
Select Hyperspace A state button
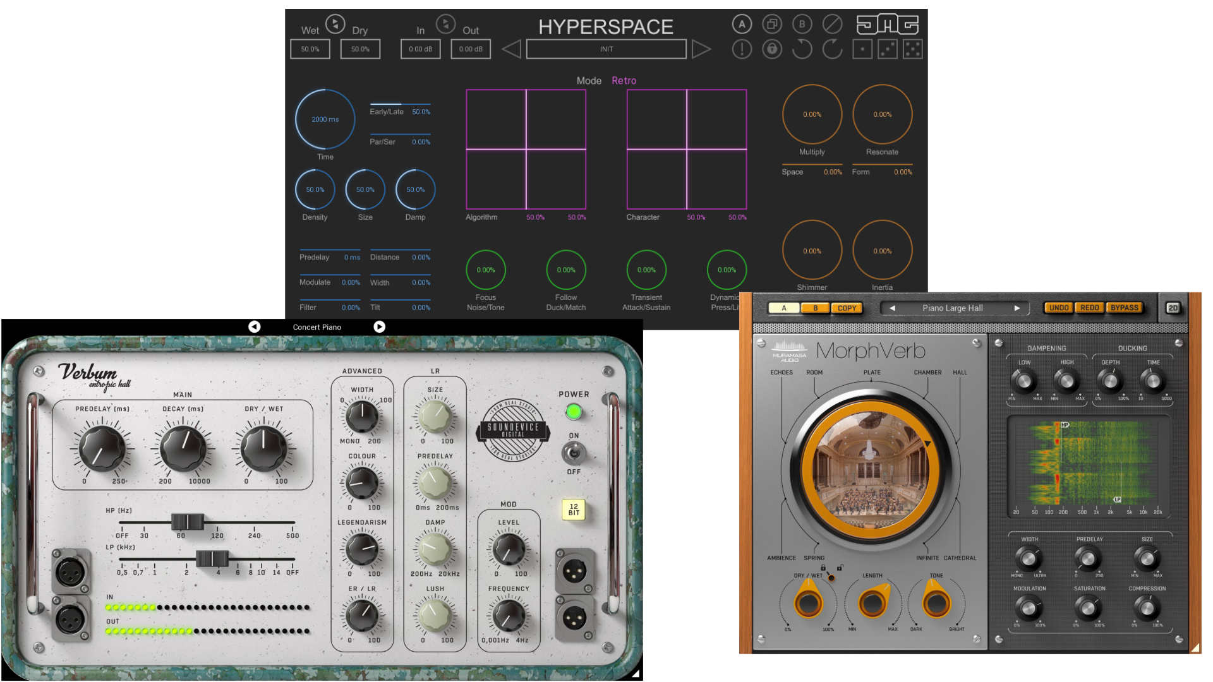click(x=742, y=25)
